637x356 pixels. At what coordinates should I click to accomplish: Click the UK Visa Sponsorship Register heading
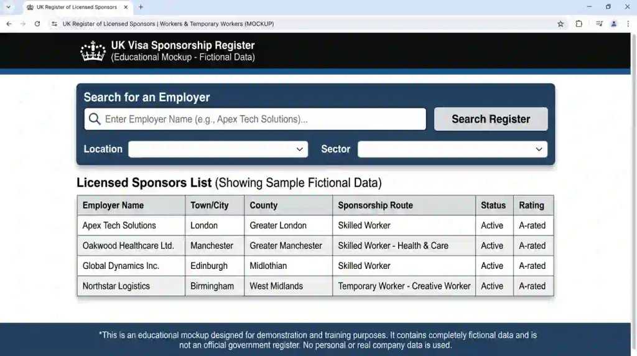(183, 45)
